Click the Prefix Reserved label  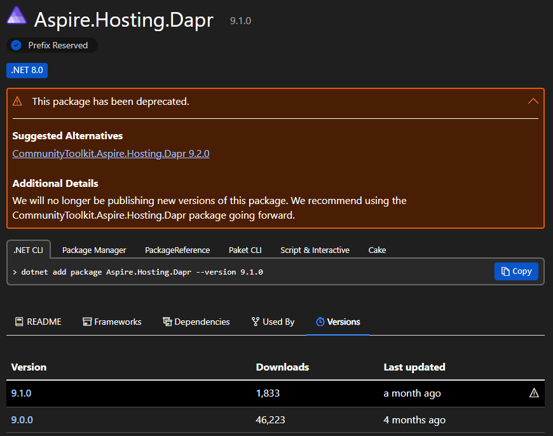coord(58,46)
